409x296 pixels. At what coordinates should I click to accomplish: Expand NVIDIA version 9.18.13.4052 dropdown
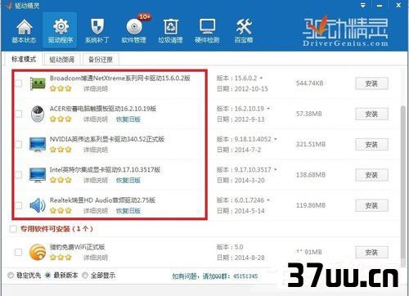[276, 139]
